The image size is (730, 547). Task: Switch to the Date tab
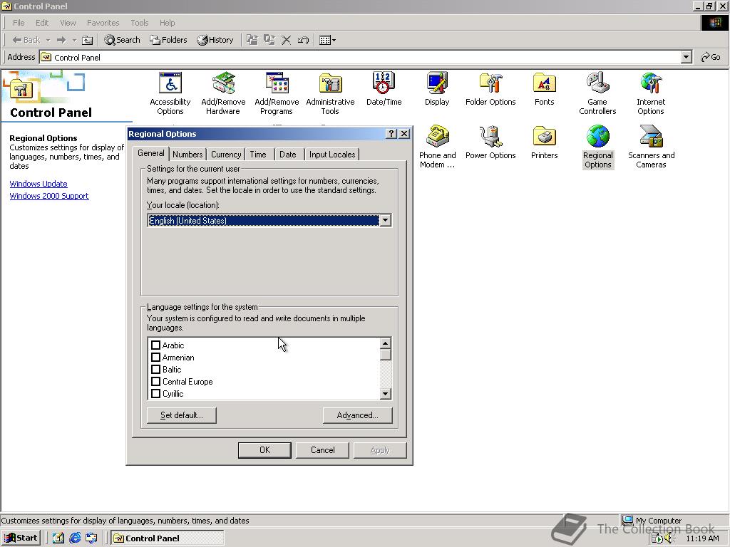pyautogui.click(x=288, y=155)
